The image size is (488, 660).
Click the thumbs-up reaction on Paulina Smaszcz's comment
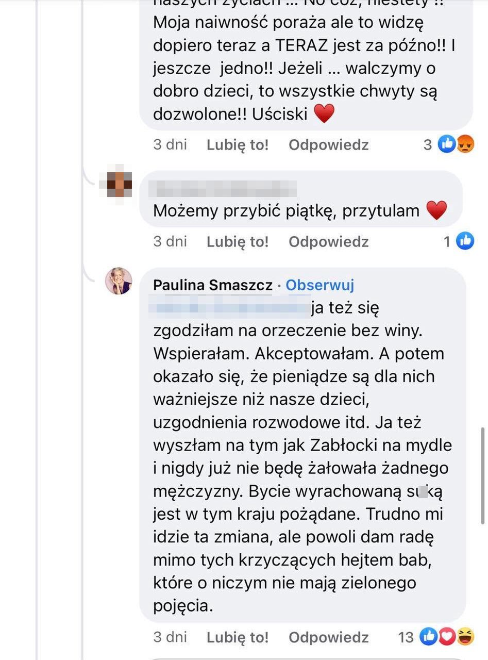coord(429,637)
